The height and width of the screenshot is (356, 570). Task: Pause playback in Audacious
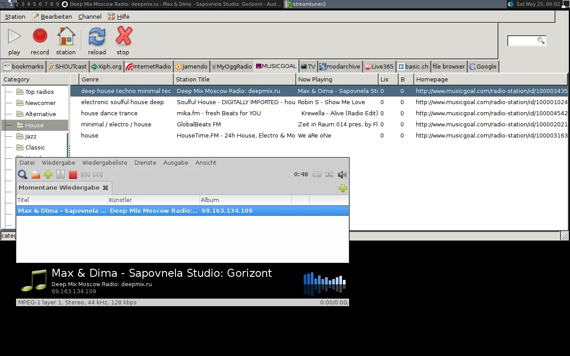61,174
